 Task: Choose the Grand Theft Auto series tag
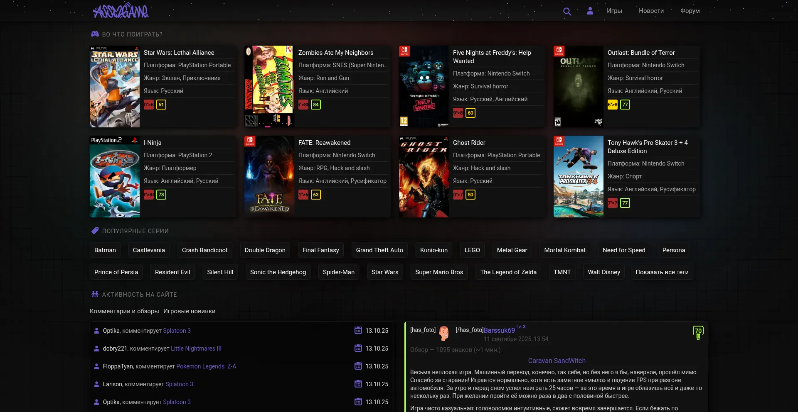[379, 250]
